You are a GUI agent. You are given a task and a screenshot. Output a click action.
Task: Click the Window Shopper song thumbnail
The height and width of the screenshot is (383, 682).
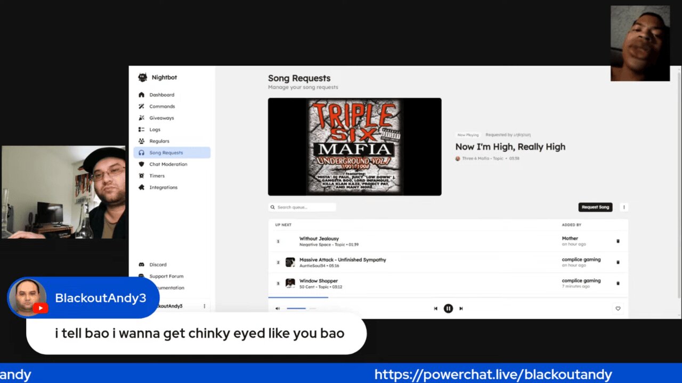coord(290,283)
